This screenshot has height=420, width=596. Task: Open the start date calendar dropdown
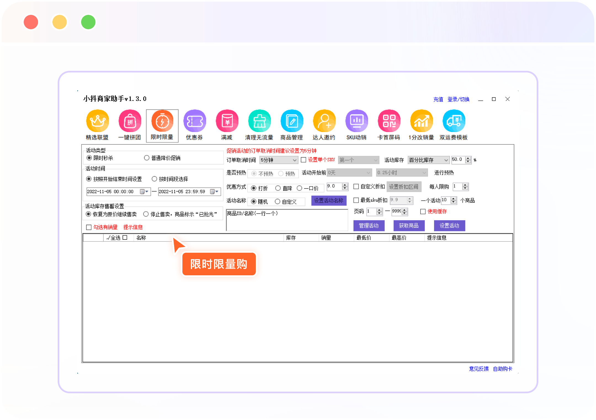coord(145,192)
